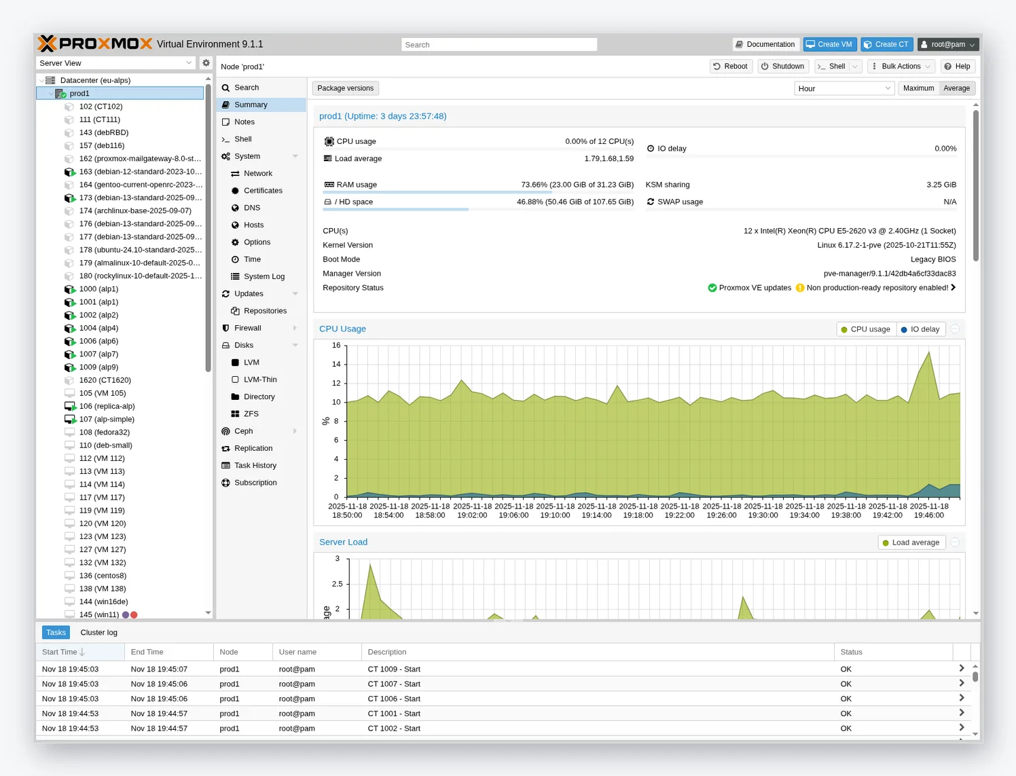Click the Network icon in the System submenu
Viewport: 1016px width, 776px height.
point(235,174)
